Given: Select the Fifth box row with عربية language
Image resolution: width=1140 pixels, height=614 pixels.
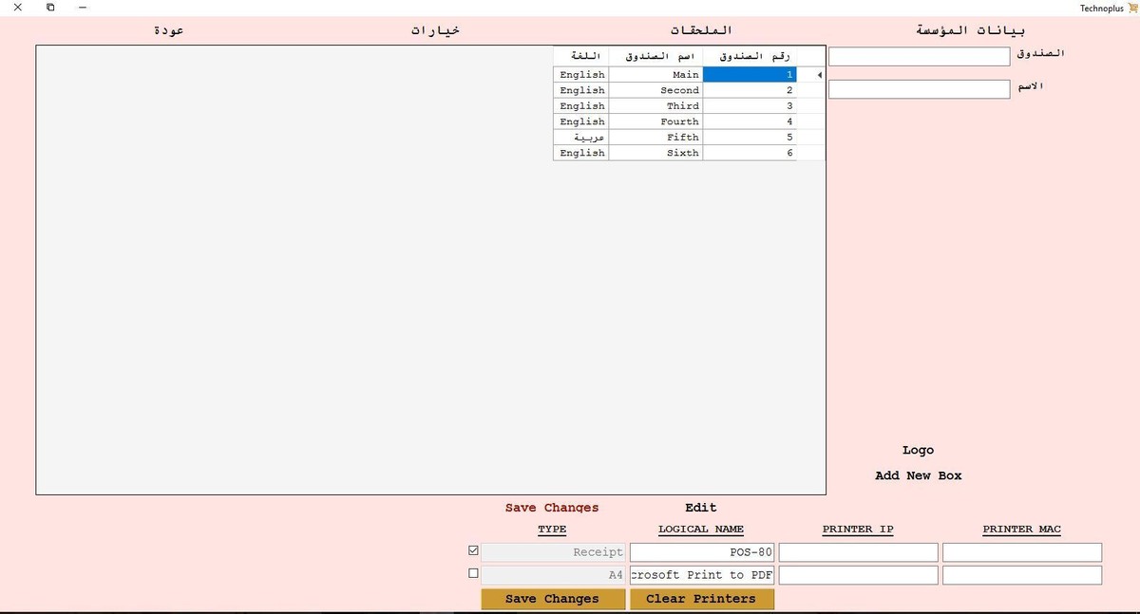Looking at the screenshot, I should [680, 137].
